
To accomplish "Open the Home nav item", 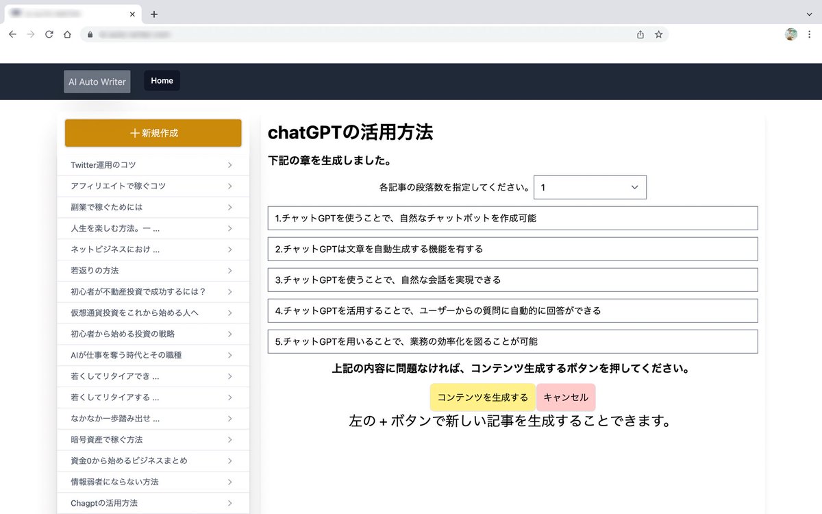I will 162,80.
